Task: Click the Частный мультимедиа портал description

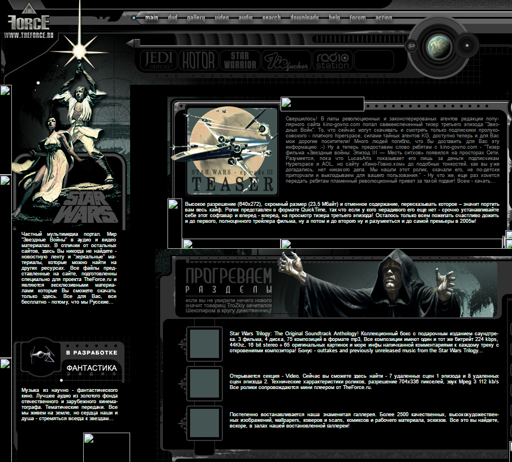Action: [69, 268]
